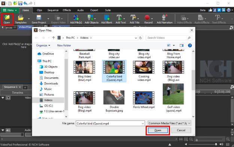Image resolution: width=234 pixels, height=147 pixels.
Task: Open the File name combo box dropdown
Action: 143,123
